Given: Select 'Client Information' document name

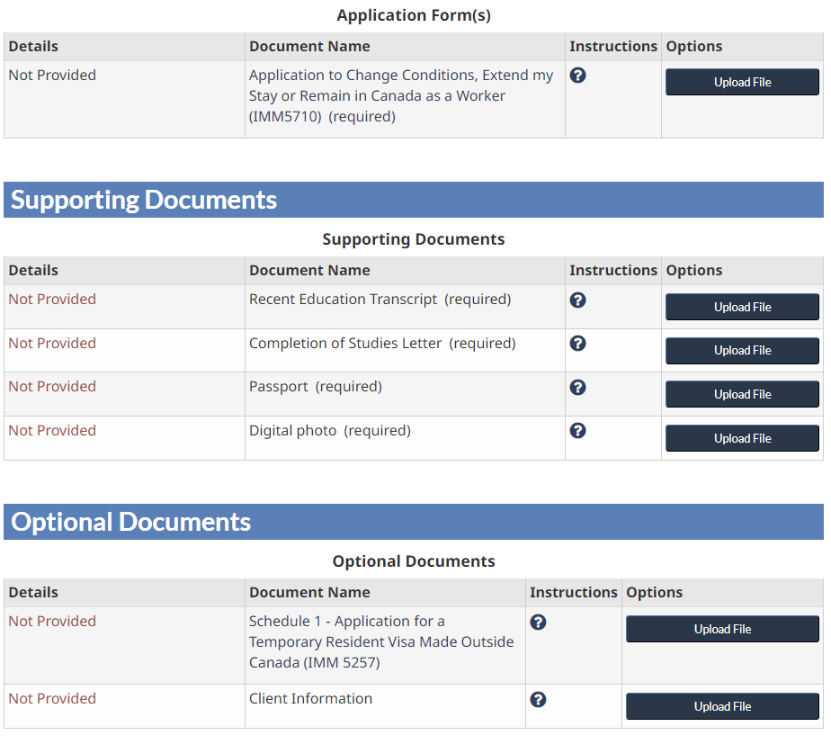Looking at the screenshot, I should (310, 698).
